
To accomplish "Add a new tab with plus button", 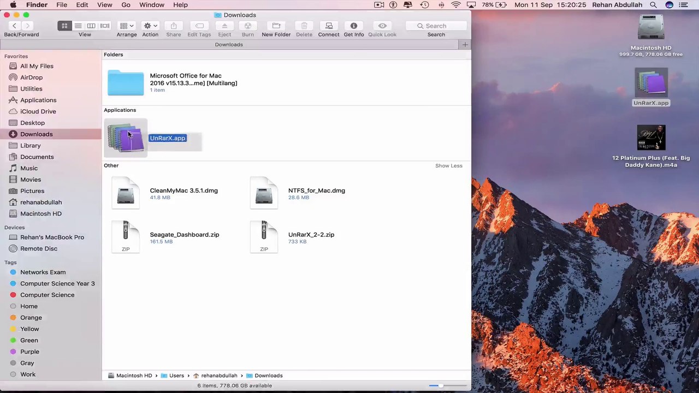I will 465,45.
